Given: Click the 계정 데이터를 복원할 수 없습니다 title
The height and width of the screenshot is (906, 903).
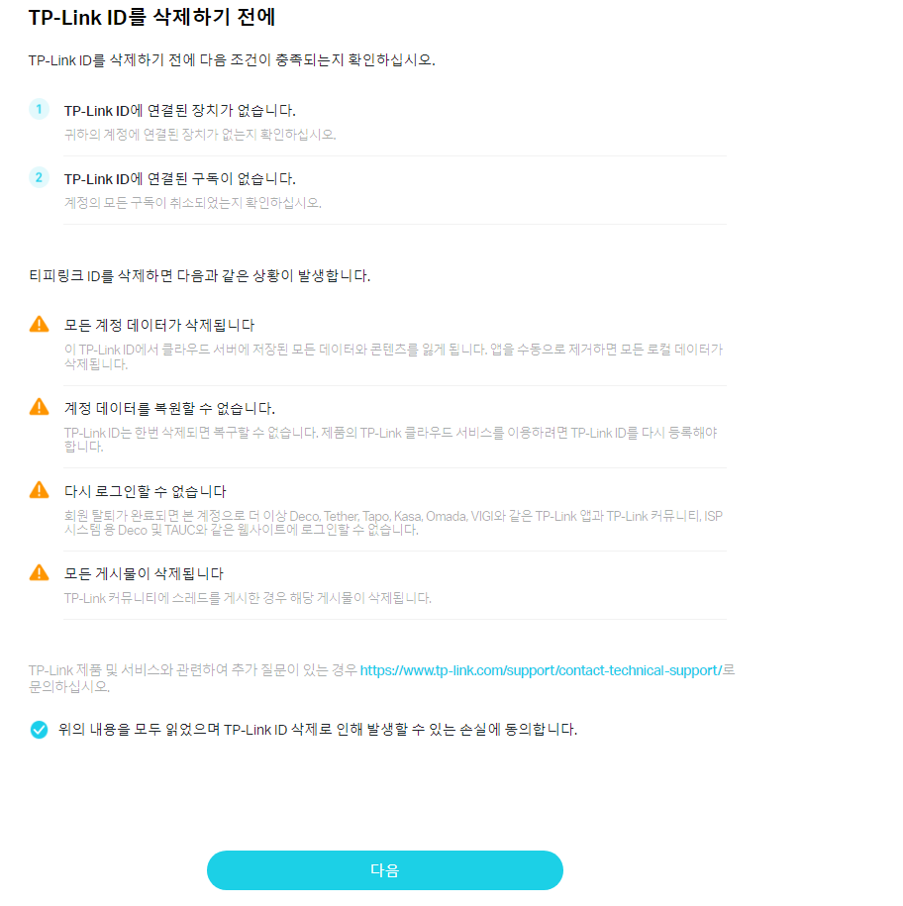Looking at the screenshot, I should [x=169, y=409].
